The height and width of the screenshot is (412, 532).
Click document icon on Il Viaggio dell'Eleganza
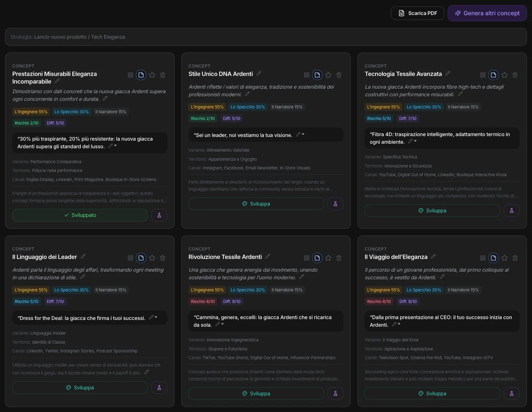coord(493,258)
